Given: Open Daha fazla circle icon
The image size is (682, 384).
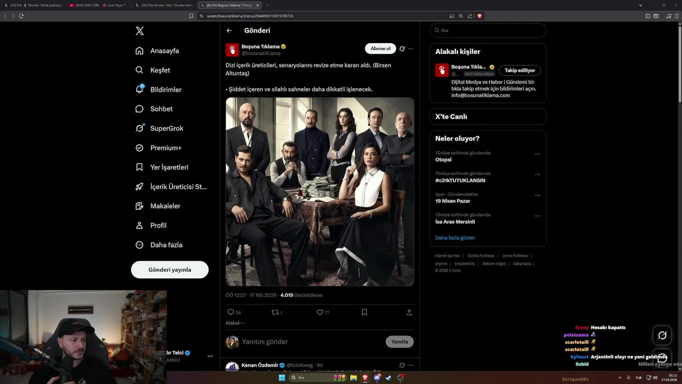Looking at the screenshot, I should click(140, 245).
